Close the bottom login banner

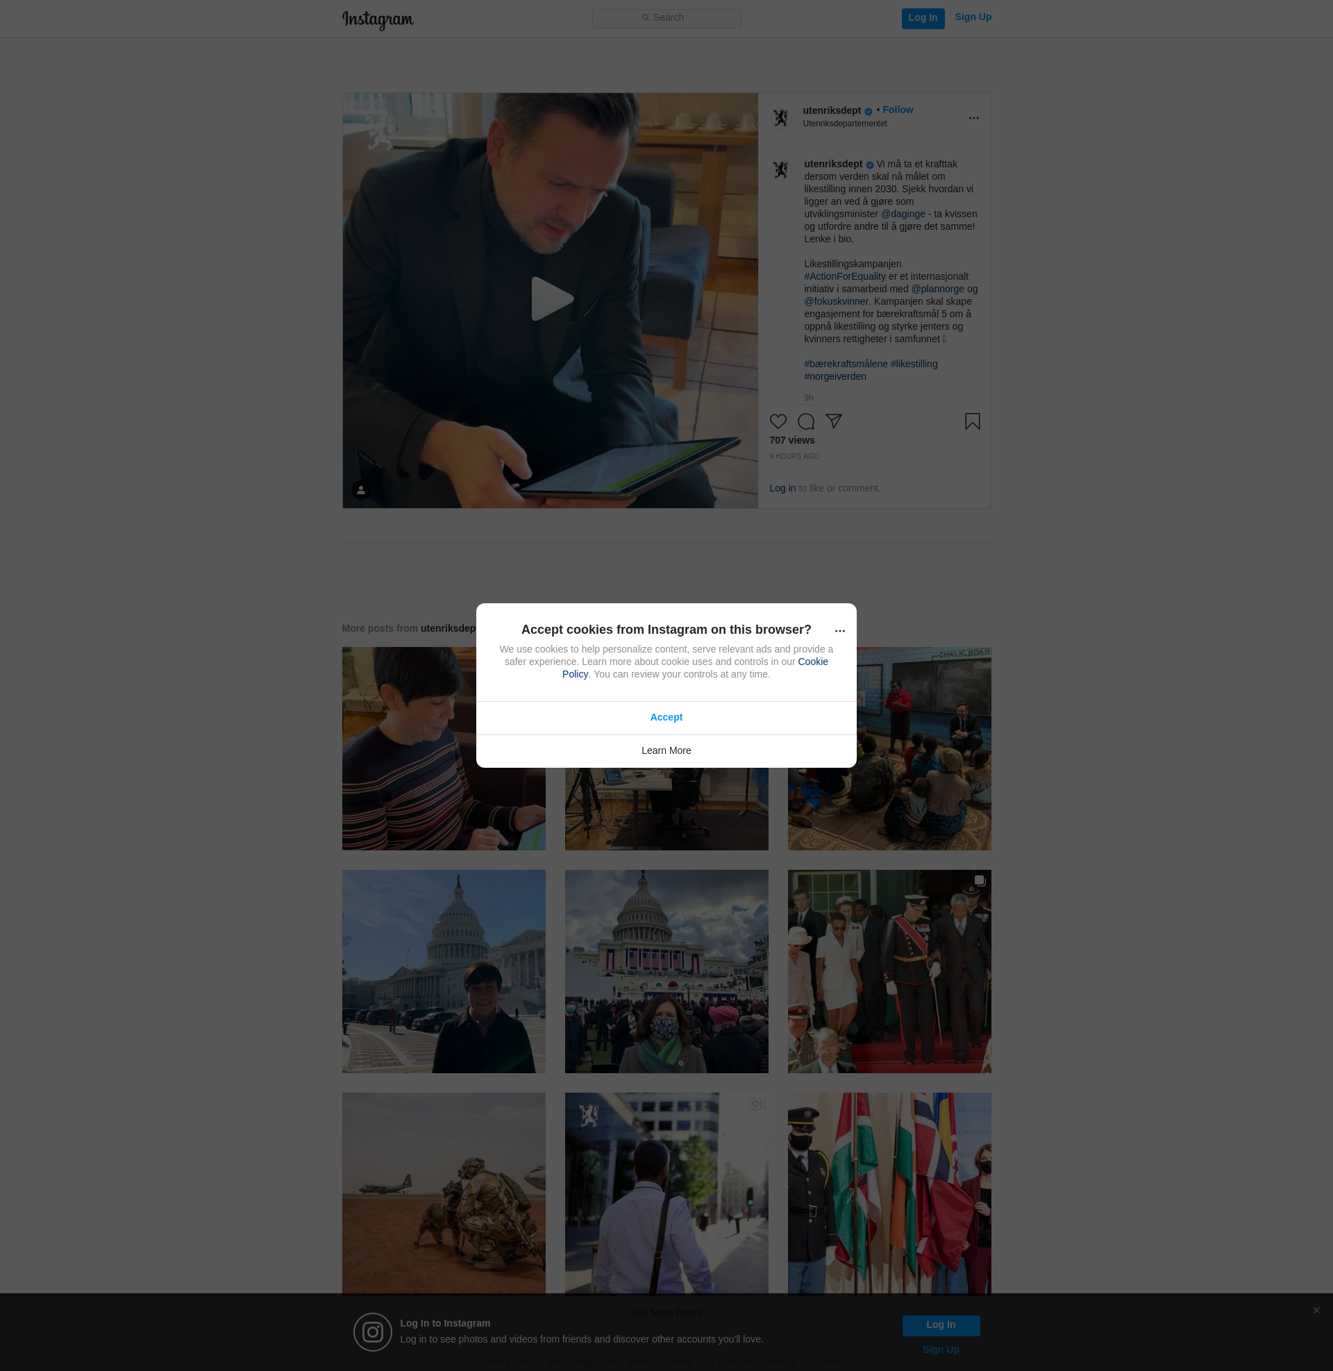click(1316, 1310)
